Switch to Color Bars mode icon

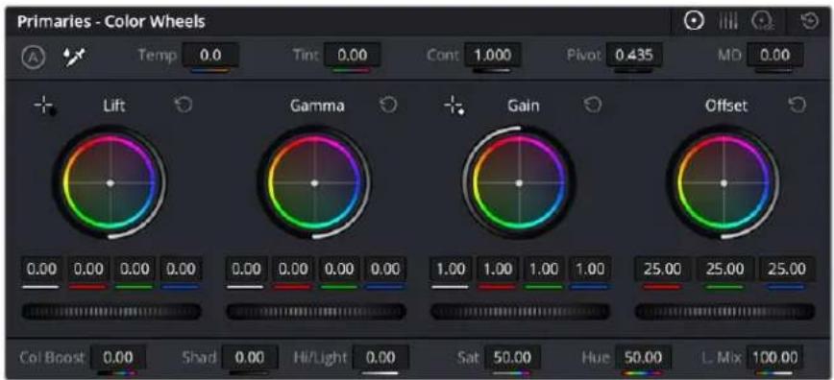[728, 22]
